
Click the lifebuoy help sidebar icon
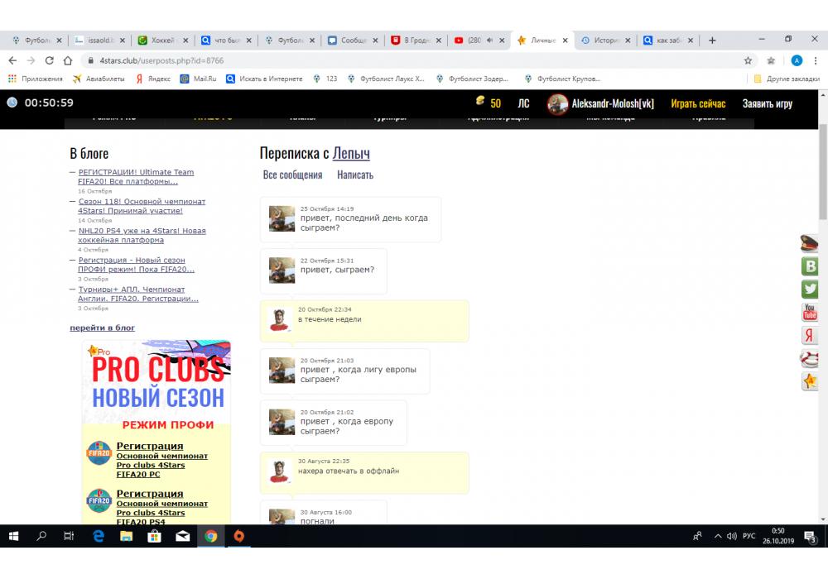(x=810, y=358)
